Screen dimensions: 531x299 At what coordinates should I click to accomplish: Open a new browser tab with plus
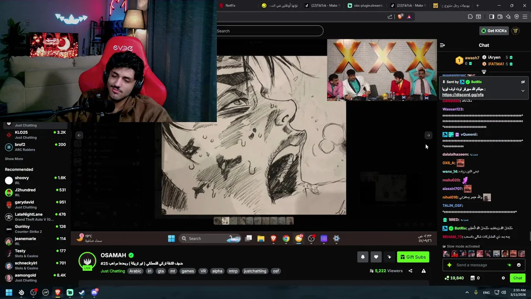coord(477,5)
